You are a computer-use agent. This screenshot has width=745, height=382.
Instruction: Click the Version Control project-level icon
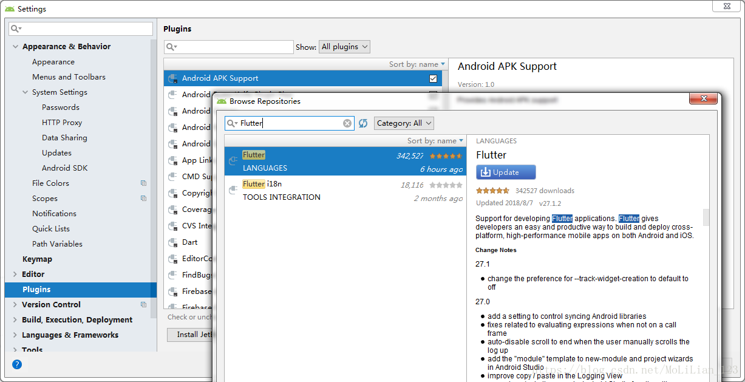click(143, 305)
